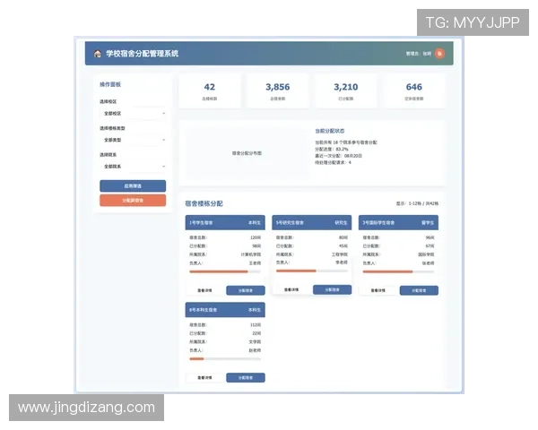Click the 学校宿舍分配管理系统 title
Screen dimensions: 538x430
coord(142,54)
